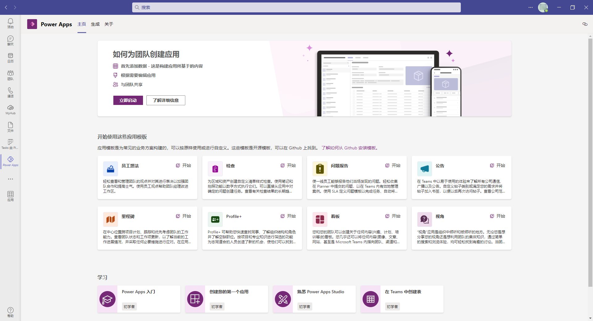Click the 立即启动 button
The image size is (593, 321).
[128, 100]
